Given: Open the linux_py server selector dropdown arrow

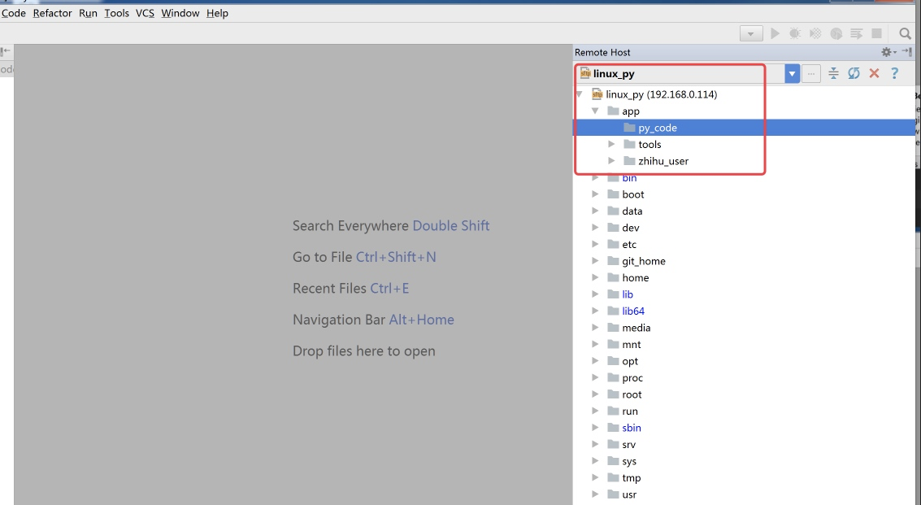Looking at the screenshot, I should [792, 73].
